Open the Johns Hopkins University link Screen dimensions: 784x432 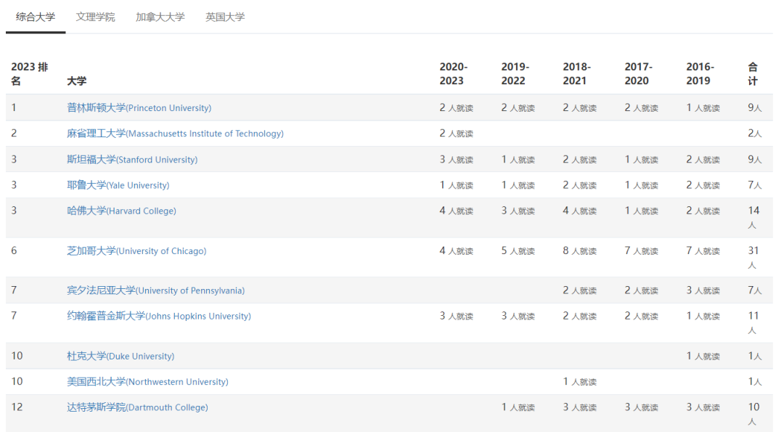(x=159, y=316)
